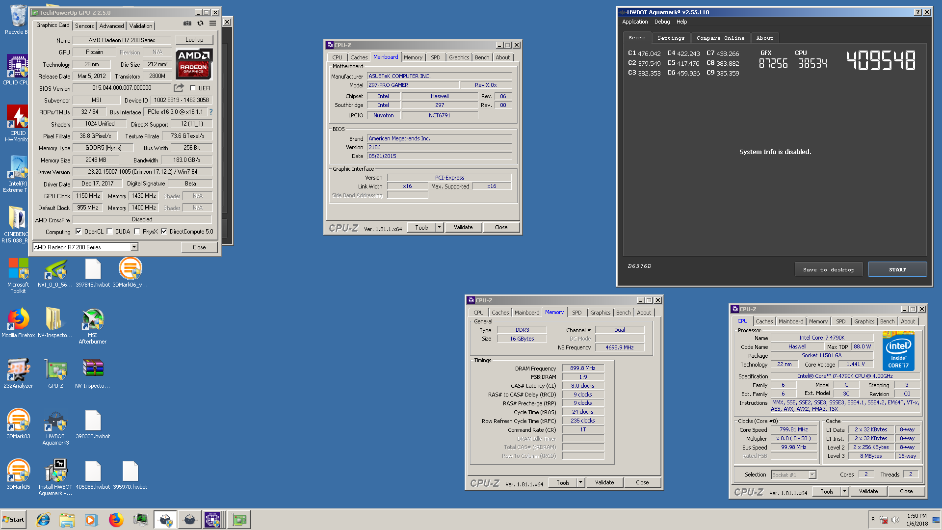Click the BIOS export share icon in GPU-Z
This screenshot has width=942, height=530.
pyautogui.click(x=179, y=88)
